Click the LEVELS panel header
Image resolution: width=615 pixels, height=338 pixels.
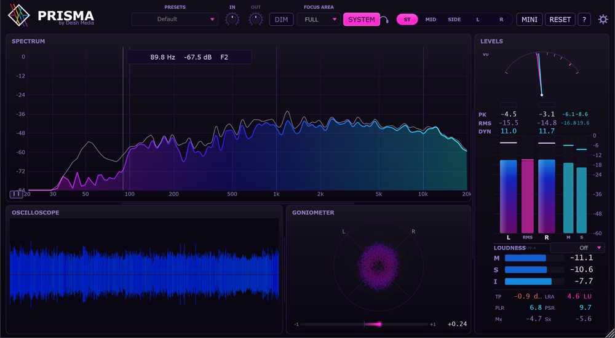pyautogui.click(x=491, y=41)
